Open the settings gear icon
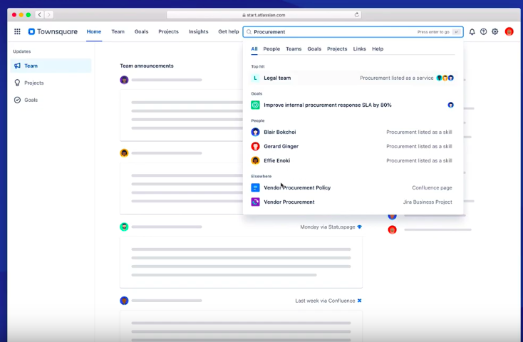The image size is (523, 342). click(x=495, y=31)
